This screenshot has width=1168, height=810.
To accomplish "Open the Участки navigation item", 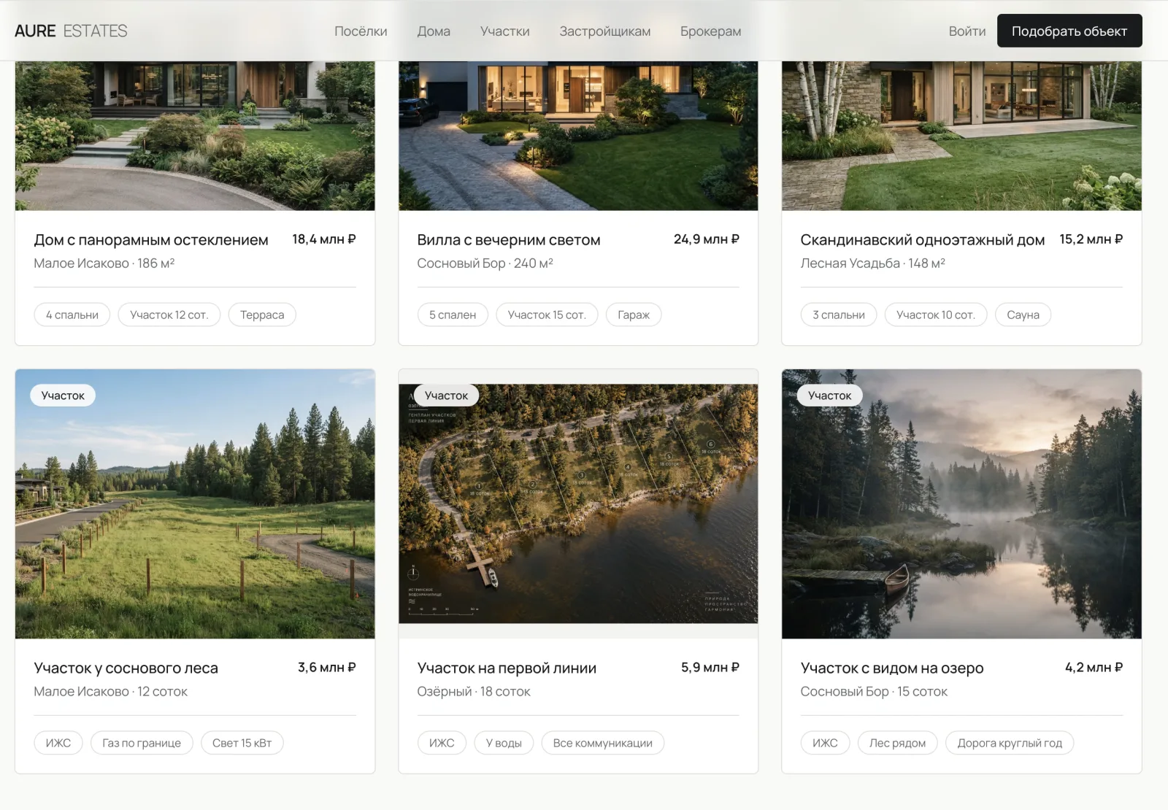I will pos(505,31).
